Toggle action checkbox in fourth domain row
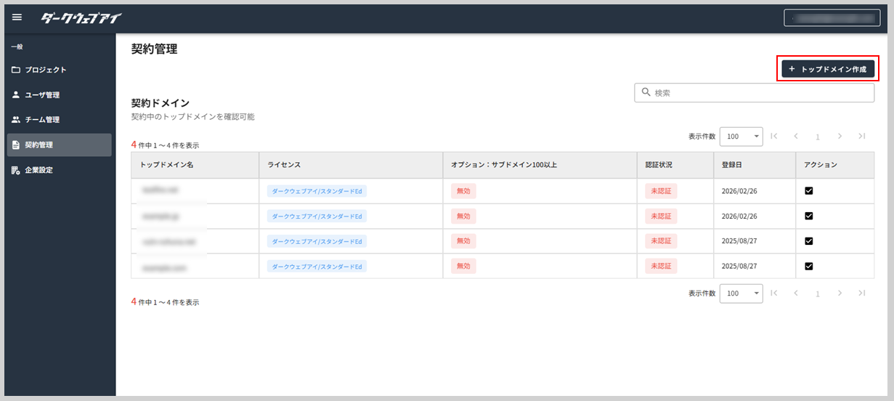This screenshot has height=401, width=894. click(808, 267)
